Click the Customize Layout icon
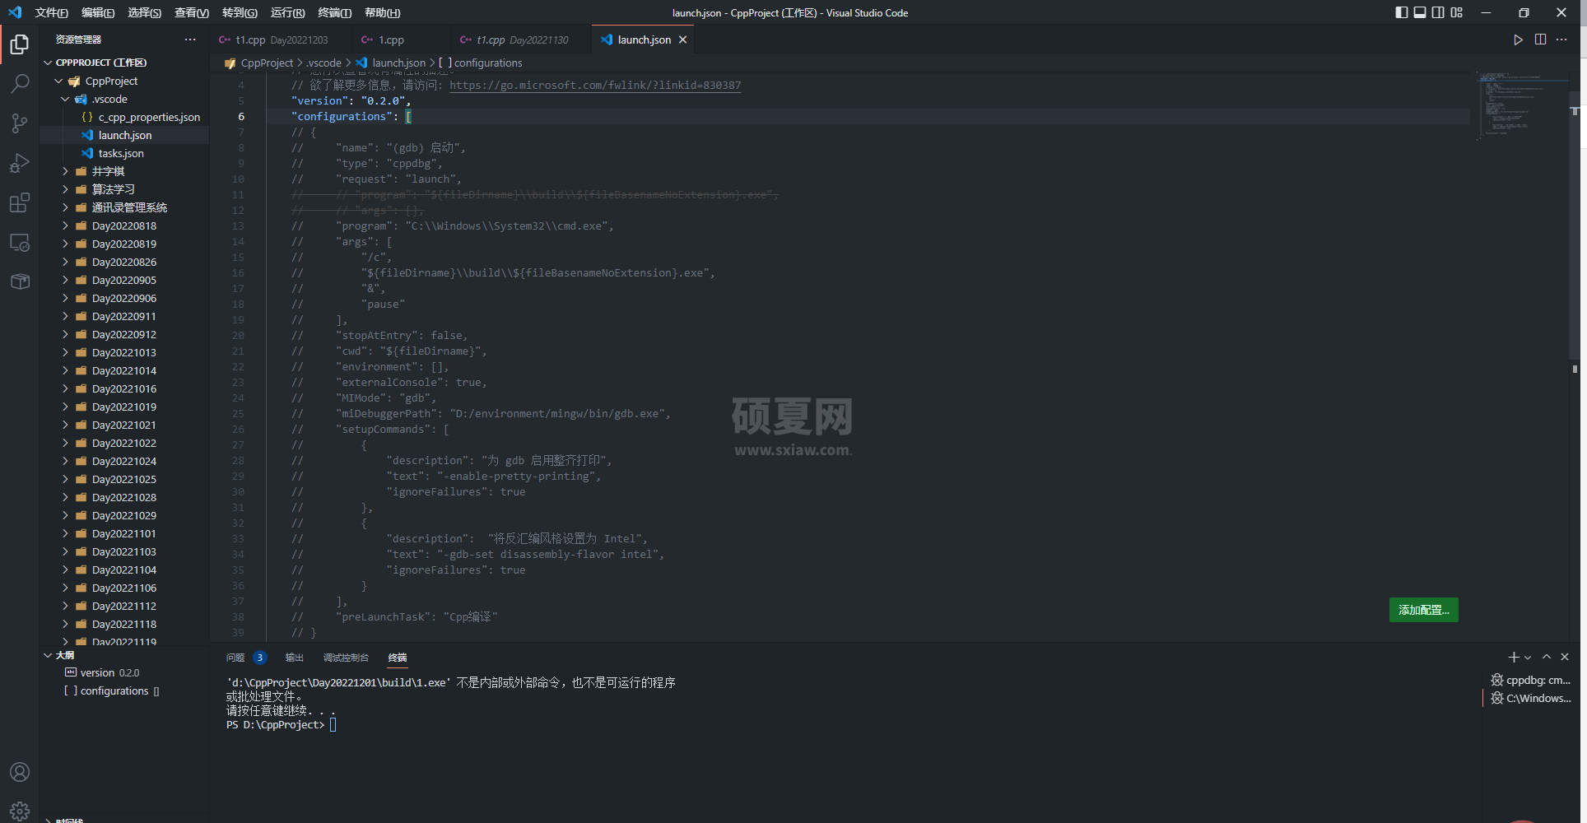Screen dimensions: 1587x823 (x=1456, y=12)
